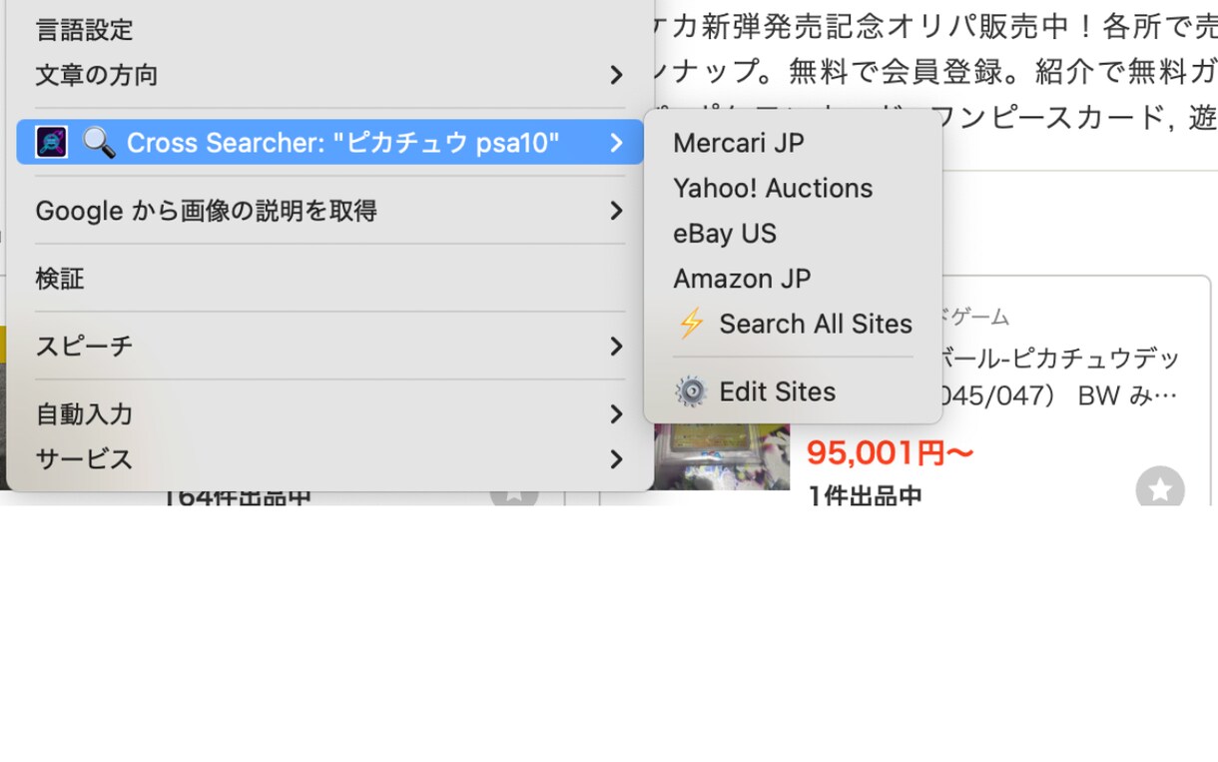Favorite the 95,001円〜 listing with its star button
The image size is (1218, 762).
tap(1160, 489)
